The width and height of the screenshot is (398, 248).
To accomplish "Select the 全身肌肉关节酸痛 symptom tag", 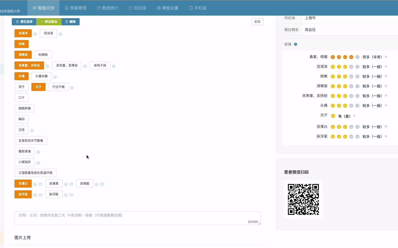I will (31, 141).
